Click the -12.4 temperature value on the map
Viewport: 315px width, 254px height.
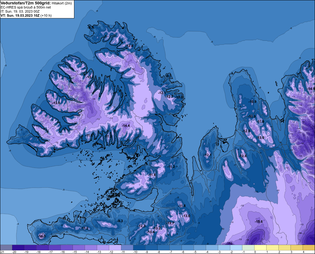129,46
